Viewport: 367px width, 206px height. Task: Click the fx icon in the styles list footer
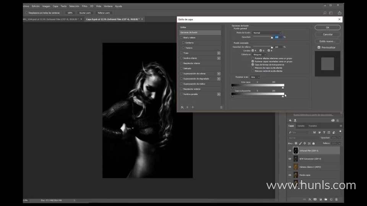[182, 107]
